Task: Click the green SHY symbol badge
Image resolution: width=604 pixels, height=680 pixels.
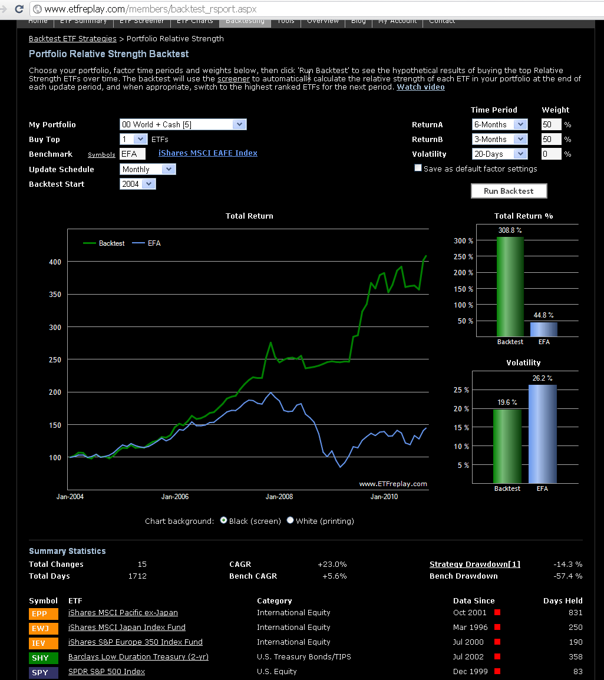Action: tap(44, 658)
